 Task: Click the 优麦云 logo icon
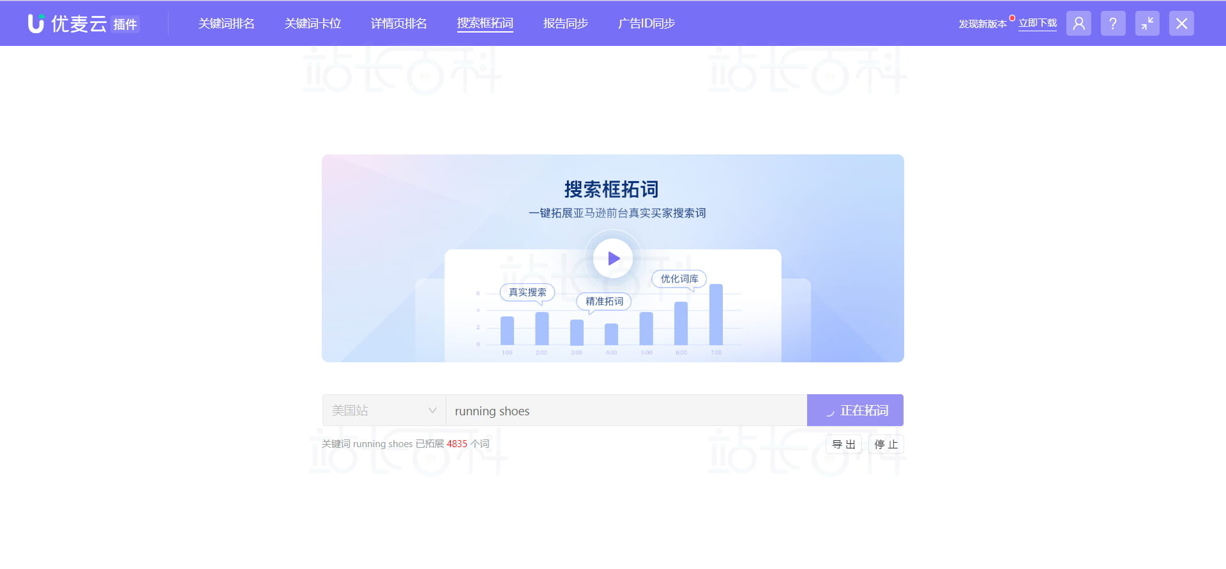(36, 24)
